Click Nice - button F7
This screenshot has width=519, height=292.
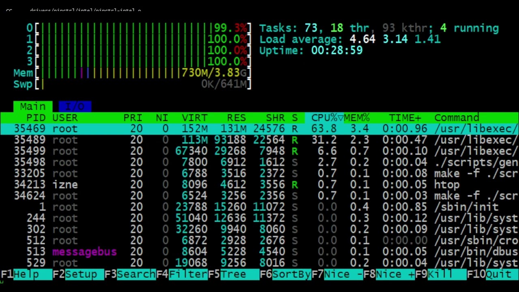(x=337, y=274)
